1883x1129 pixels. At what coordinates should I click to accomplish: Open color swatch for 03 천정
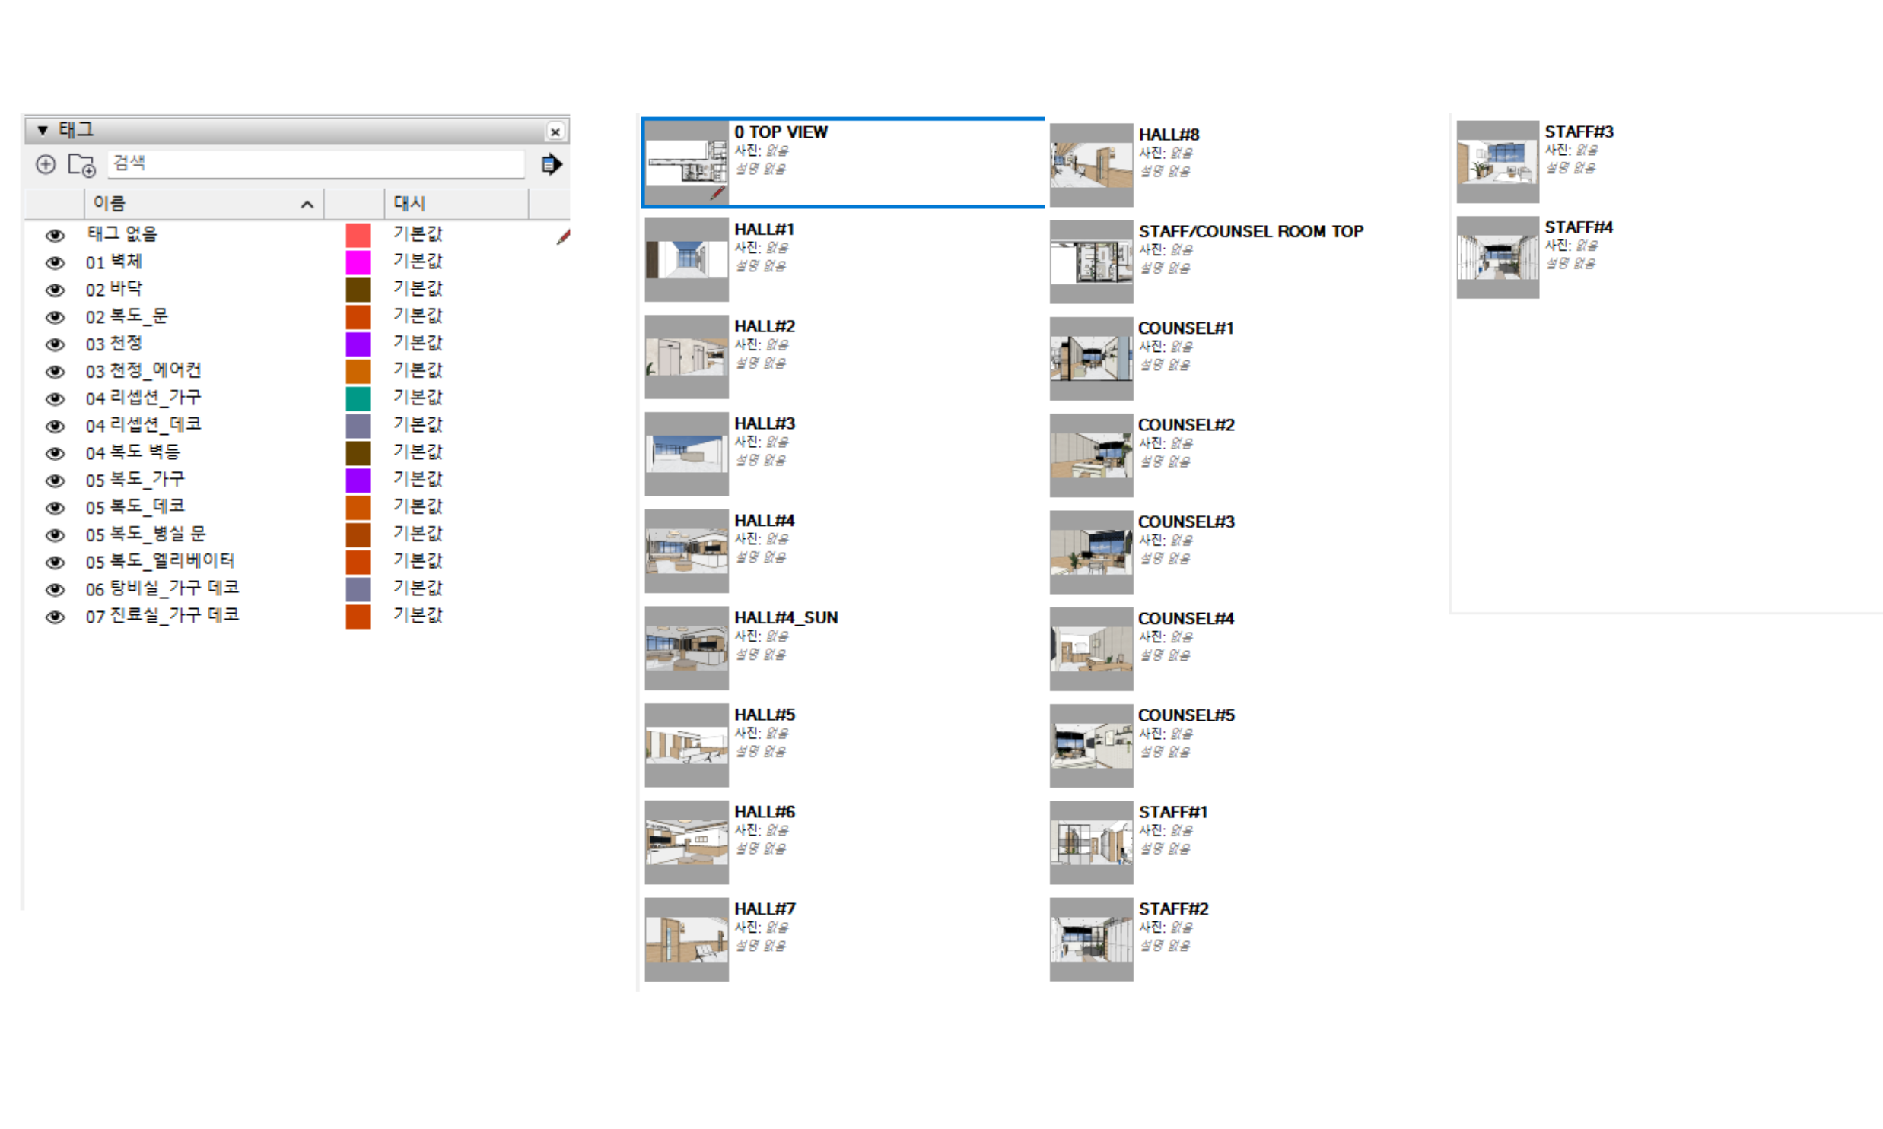click(x=358, y=344)
